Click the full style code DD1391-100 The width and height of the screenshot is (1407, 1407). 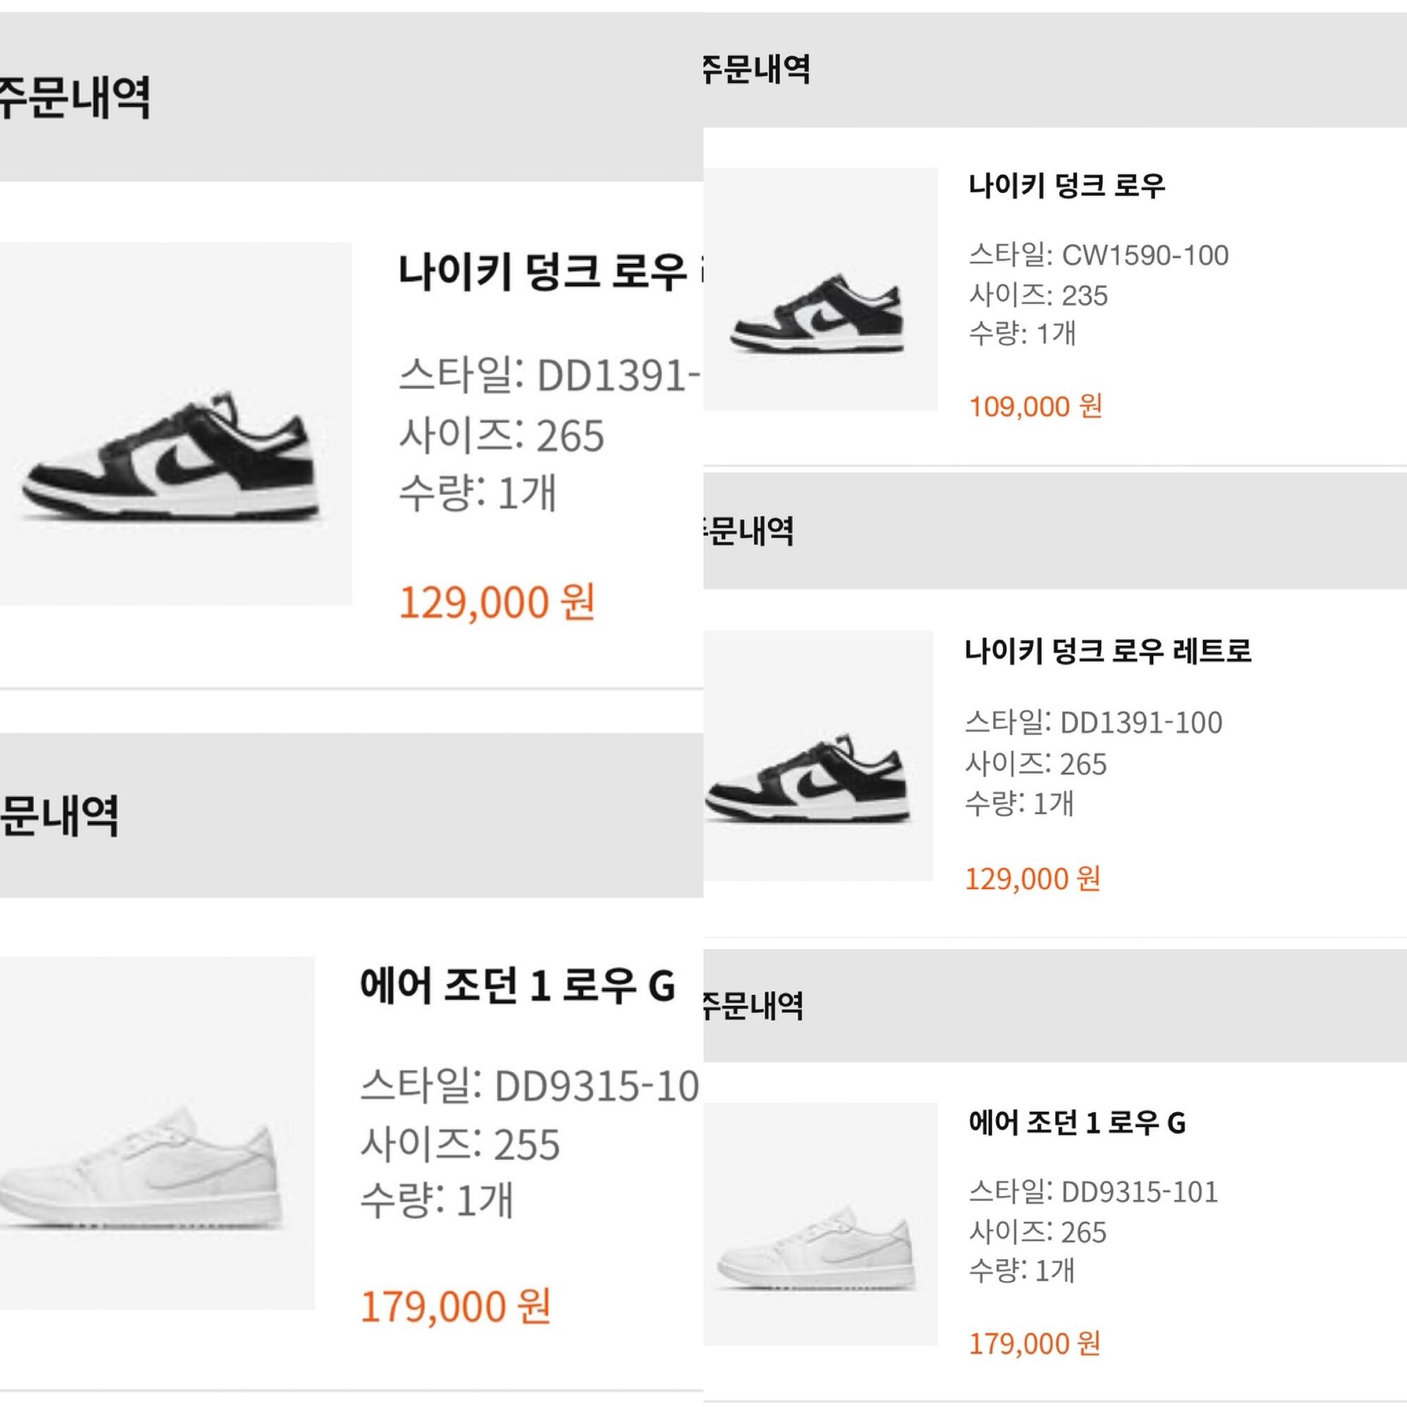(x=1141, y=722)
